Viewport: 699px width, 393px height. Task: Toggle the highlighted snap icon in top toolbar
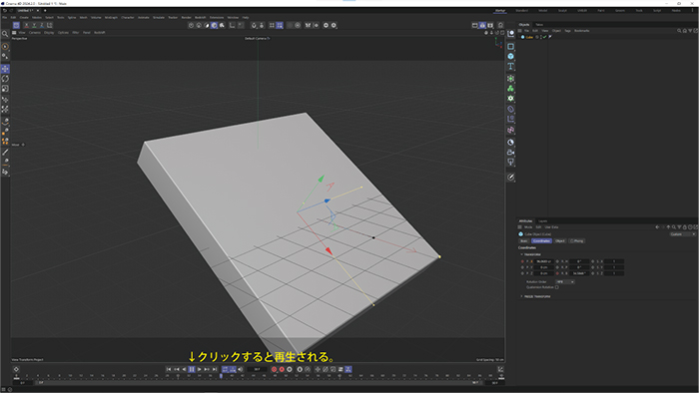point(280,25)
